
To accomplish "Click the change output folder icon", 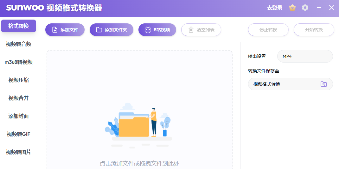I will [323, 84].
